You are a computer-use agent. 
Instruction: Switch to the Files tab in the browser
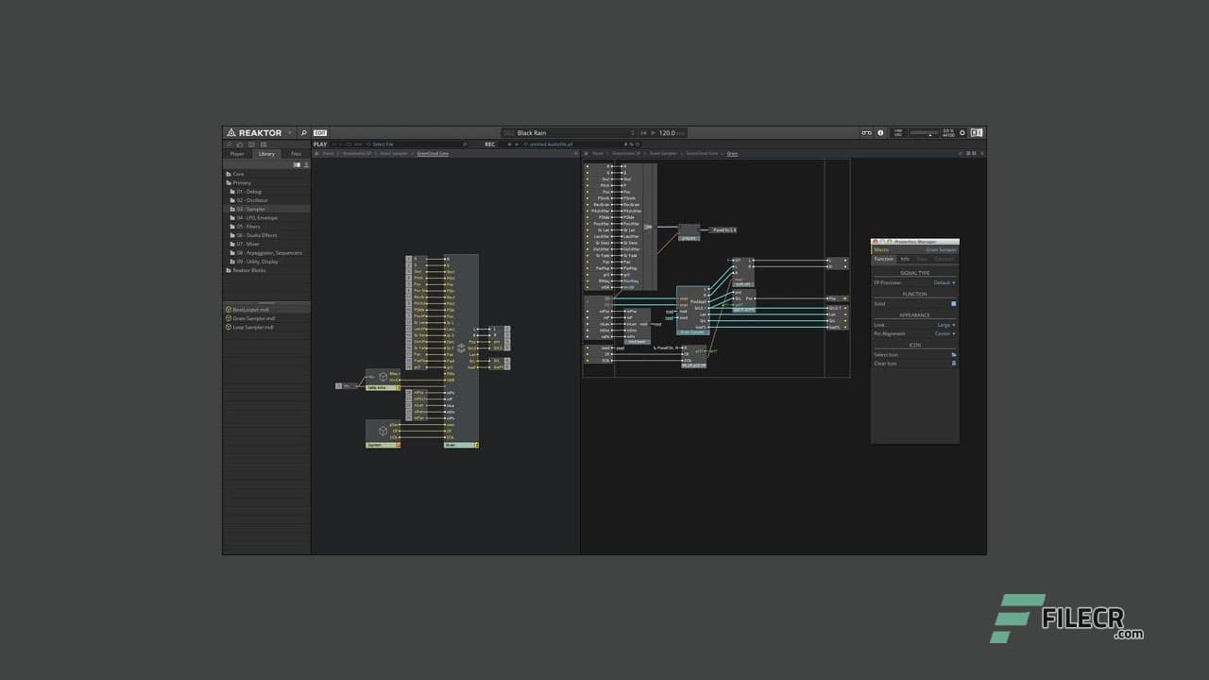tap(296, 153)
